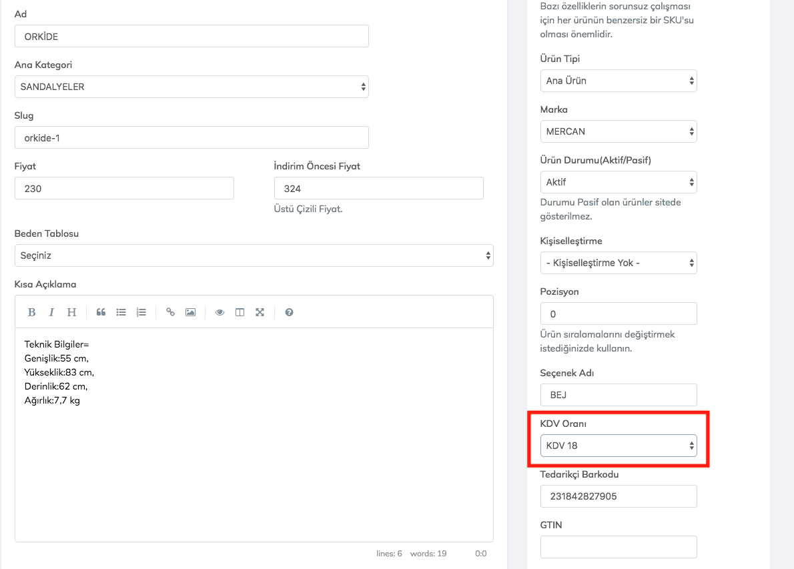Click the heading icon in editor toolbar
The width and height of the screenshot is (794, 569).
click(x=71, y=312)
